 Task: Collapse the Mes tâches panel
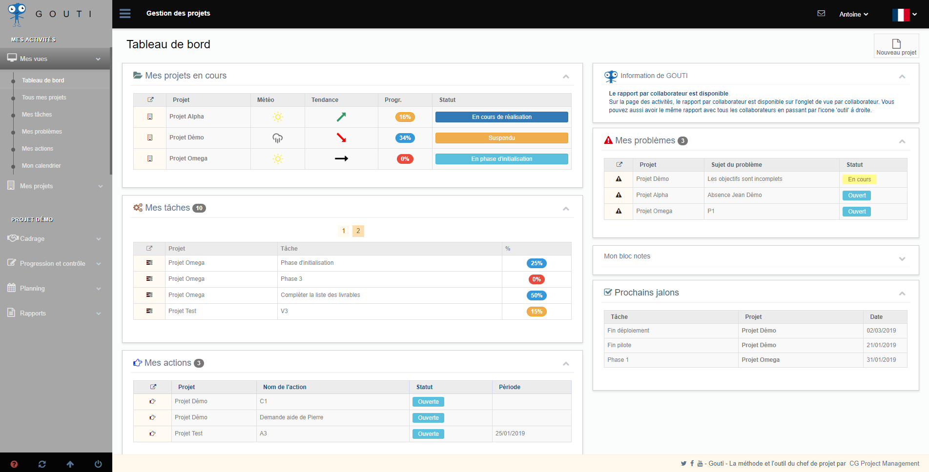(566, 209)
